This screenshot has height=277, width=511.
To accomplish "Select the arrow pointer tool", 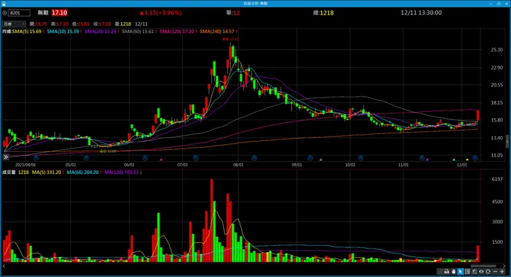I will (x=461, y=271).
